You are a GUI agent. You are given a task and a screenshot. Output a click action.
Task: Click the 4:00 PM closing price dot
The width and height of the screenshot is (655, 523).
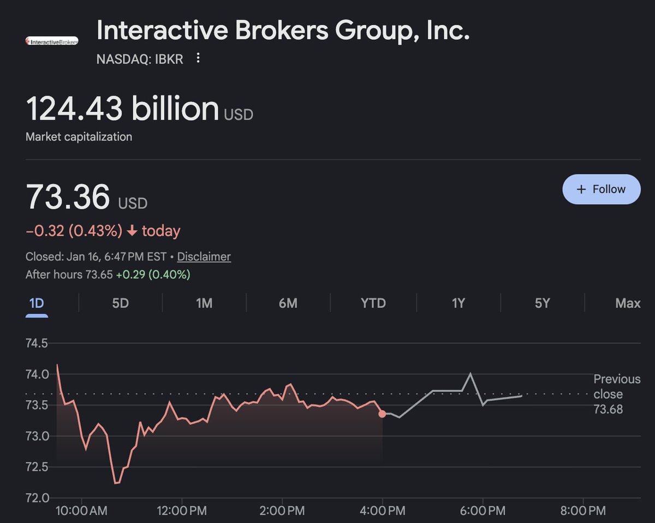(x=382, y=414)
